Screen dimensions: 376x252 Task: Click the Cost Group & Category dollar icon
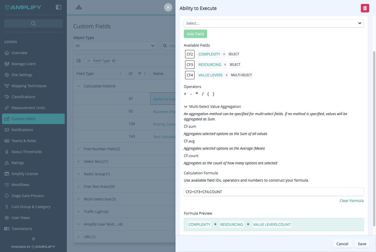[7, 207]
